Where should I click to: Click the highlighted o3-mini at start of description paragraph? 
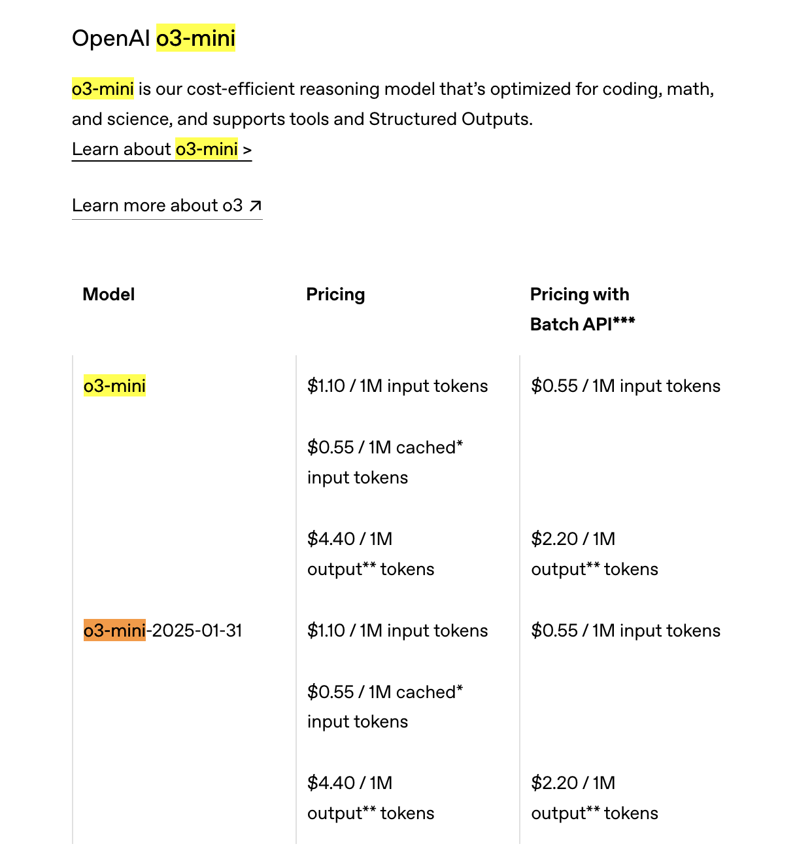pyautogui.click(x=103, y=89)
